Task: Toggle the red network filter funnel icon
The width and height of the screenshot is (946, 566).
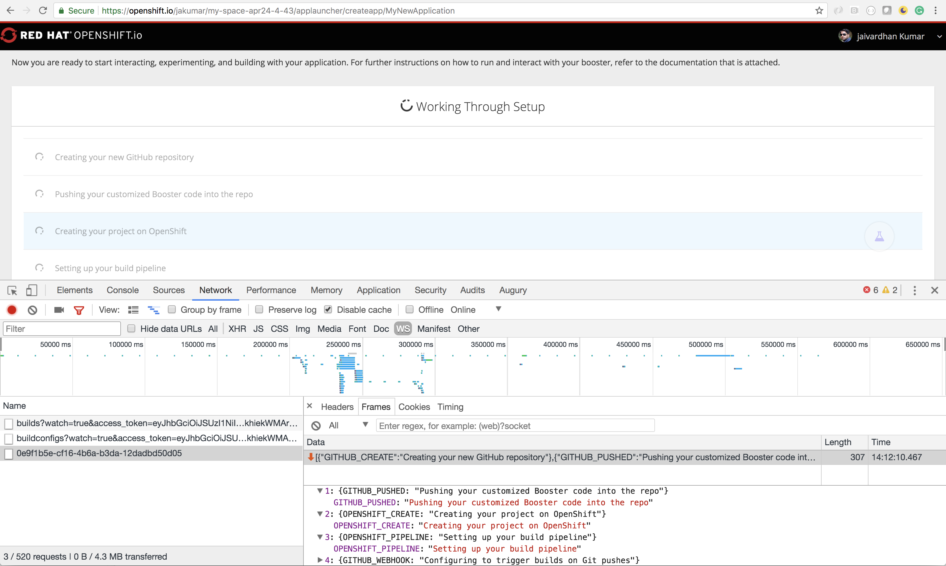Action: click(x=79, y=310)
